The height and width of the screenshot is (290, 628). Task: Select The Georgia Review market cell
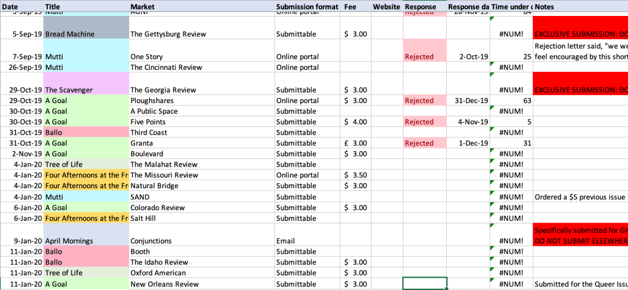click(202, 83)
